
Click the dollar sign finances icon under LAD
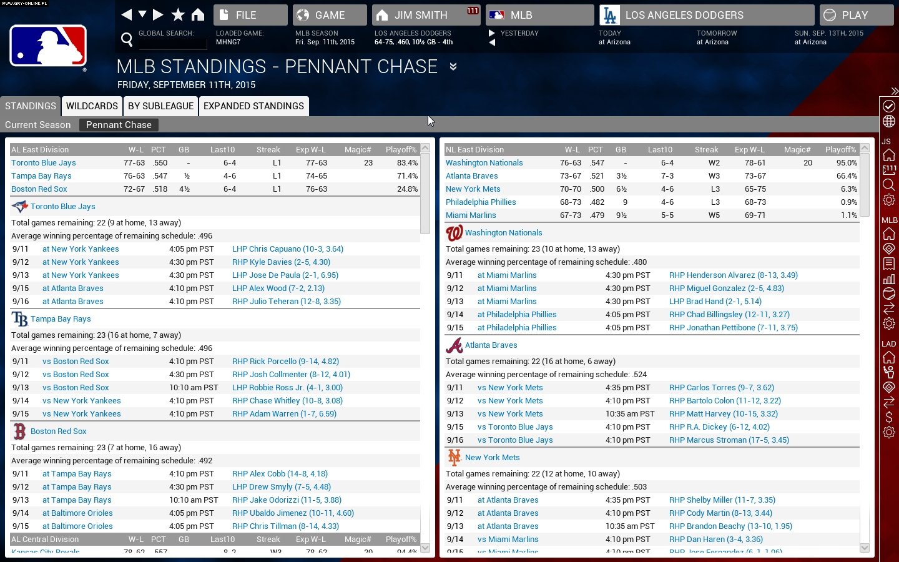889,417
